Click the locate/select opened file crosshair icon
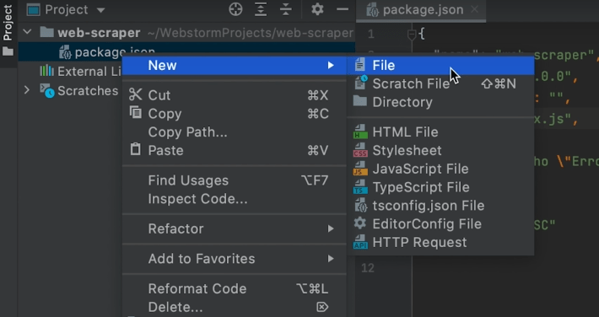The width and height of the screenshot is (599, 317). (x=235, y=9)
